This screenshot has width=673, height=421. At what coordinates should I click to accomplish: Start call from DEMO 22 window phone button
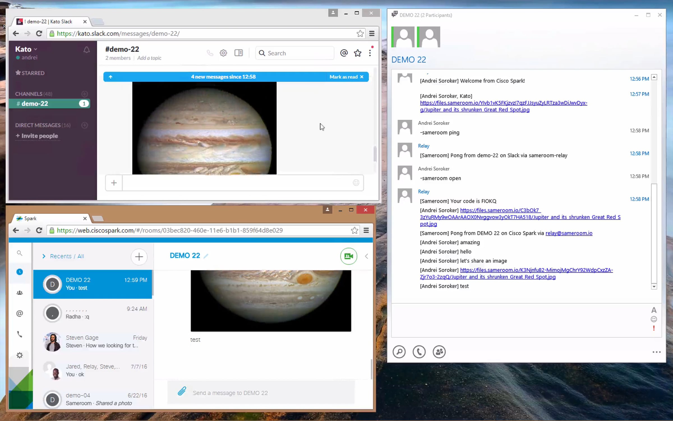point(419,352)
